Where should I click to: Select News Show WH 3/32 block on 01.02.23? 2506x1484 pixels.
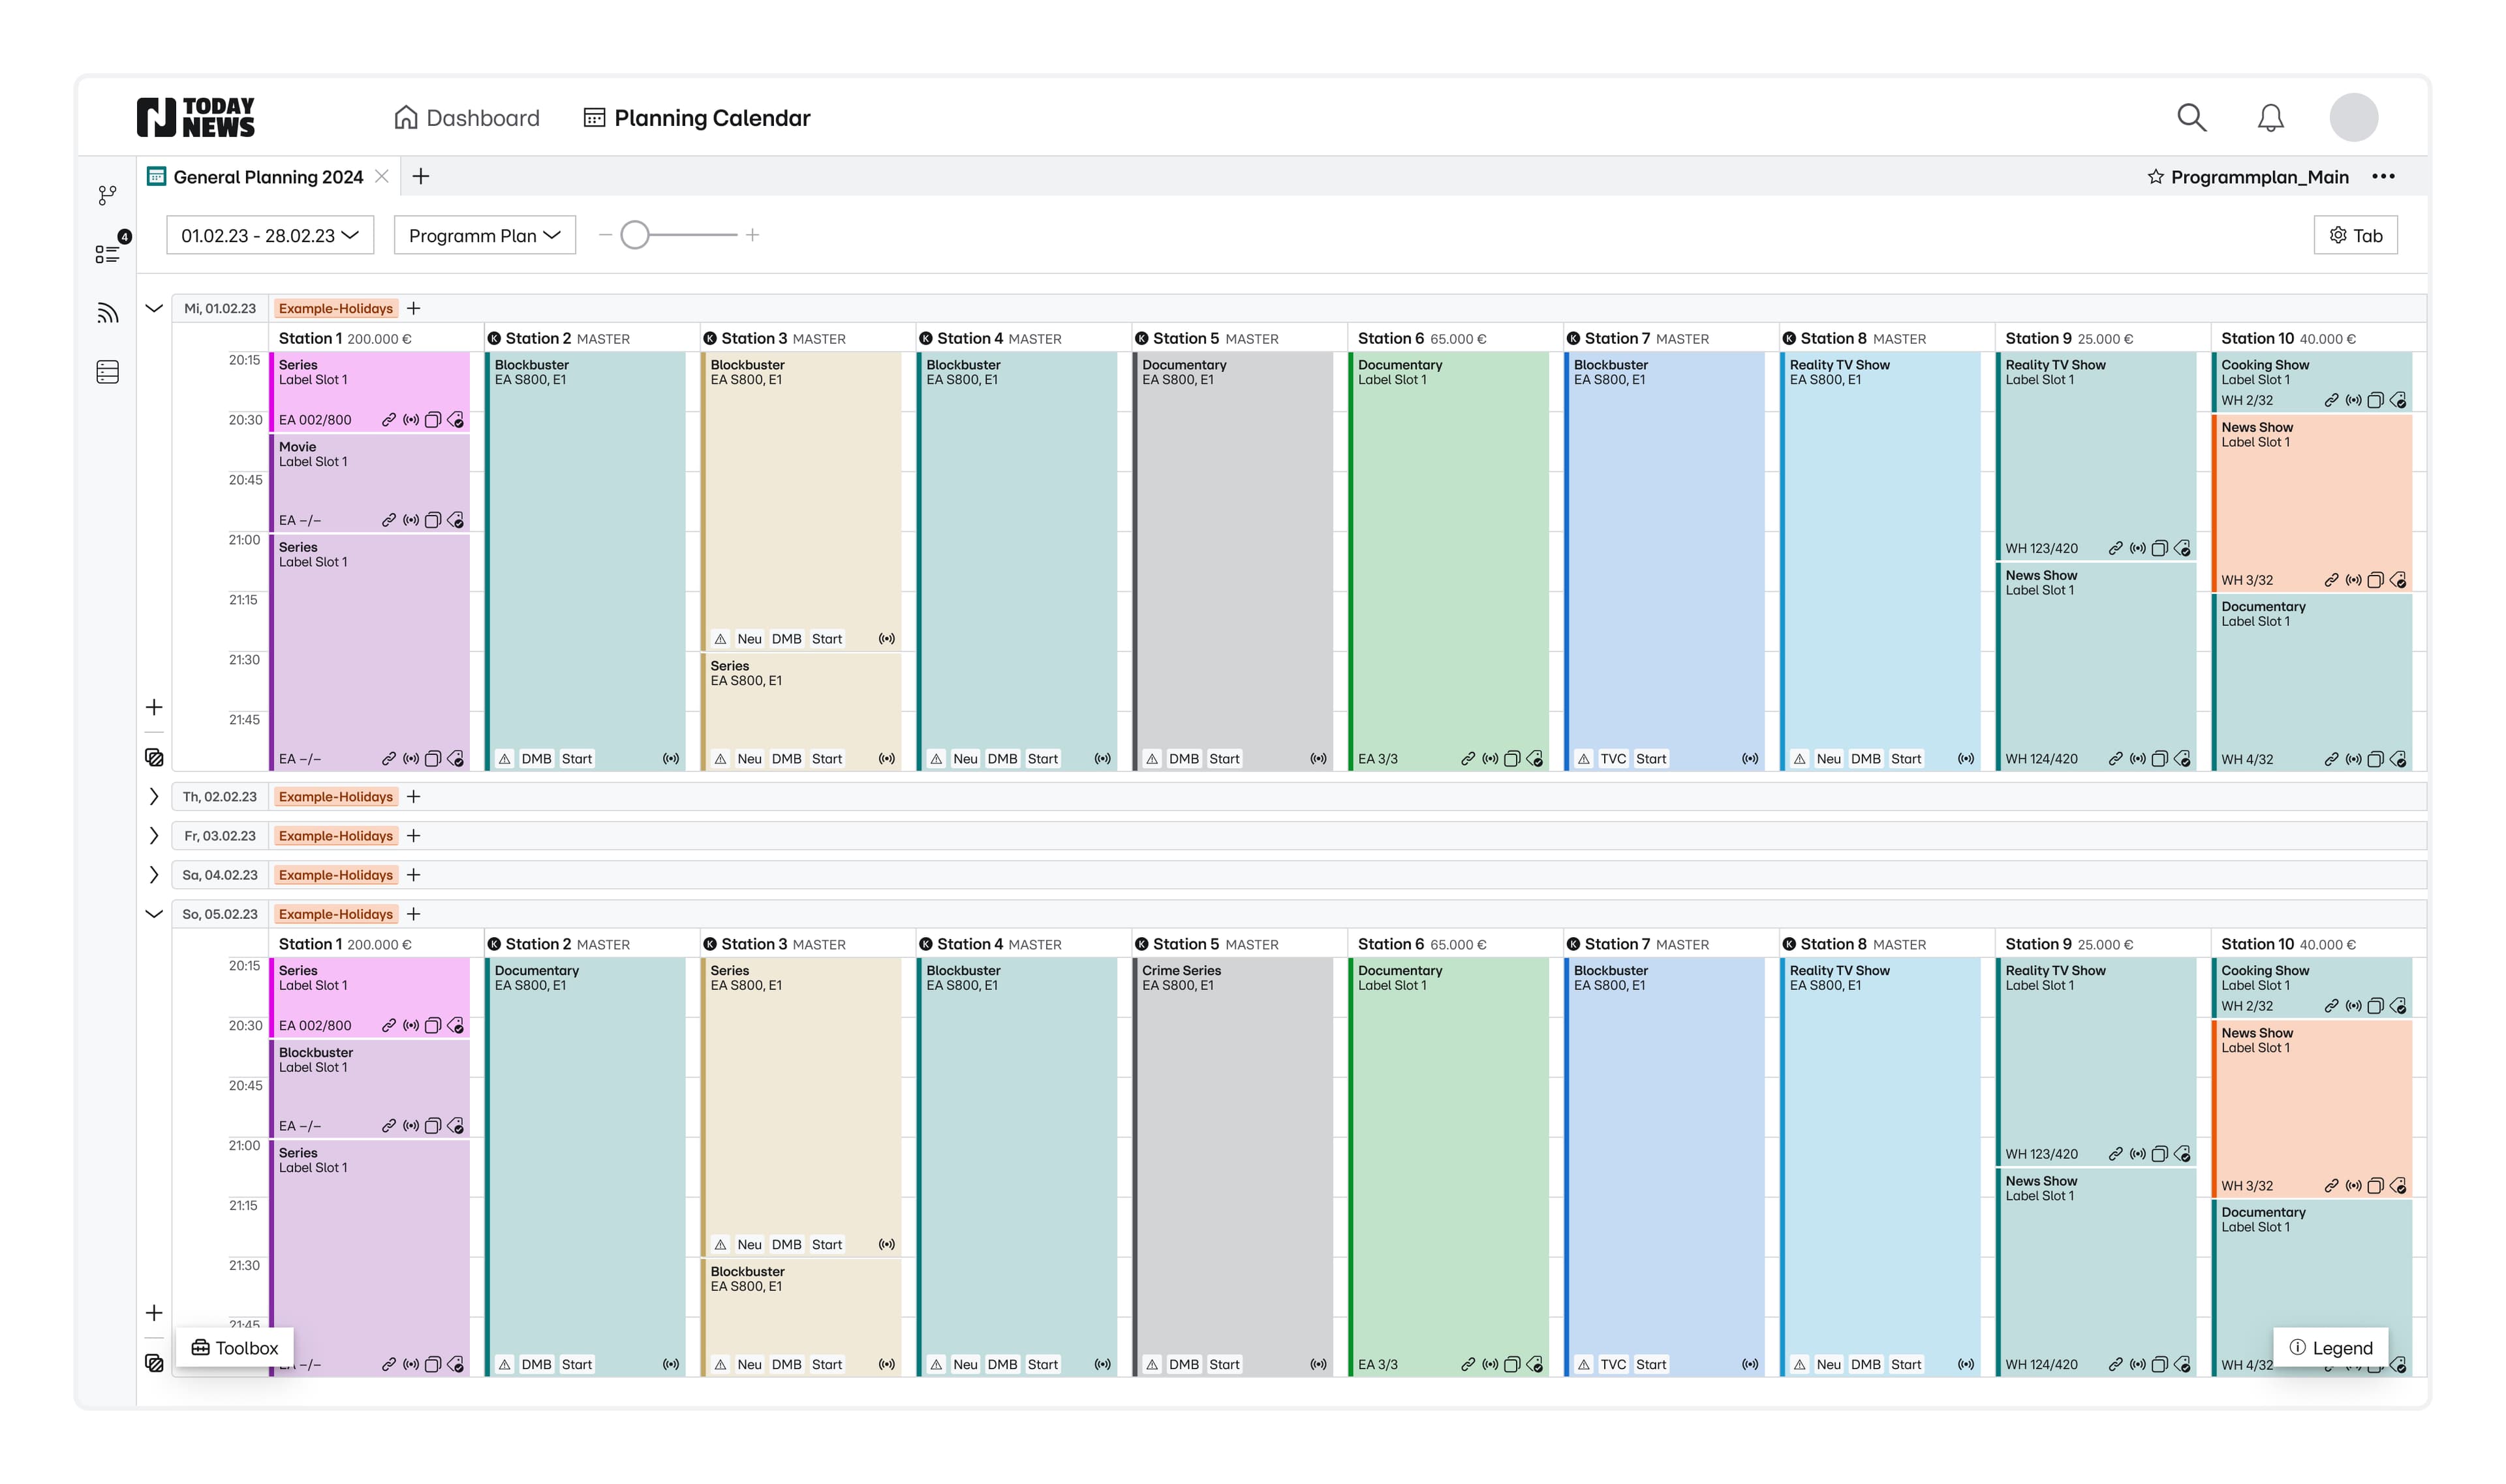tap(2312, 503)
